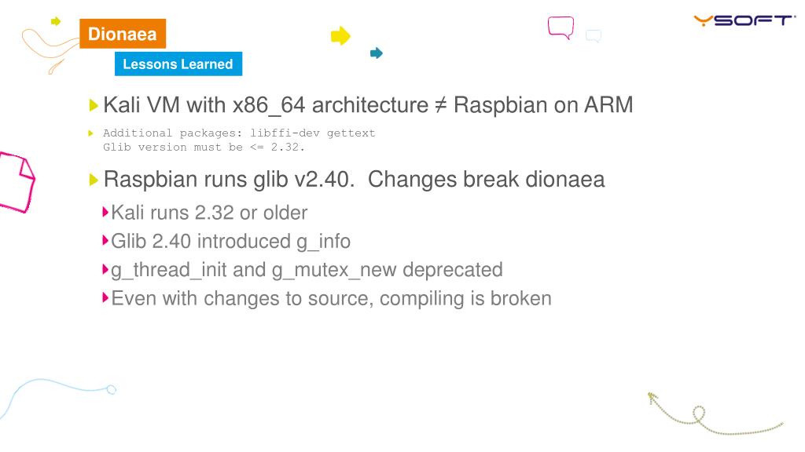This screenshot has width=805, height=452.
Task: Click the light blue curly line doodle
Action: point(57,398)
